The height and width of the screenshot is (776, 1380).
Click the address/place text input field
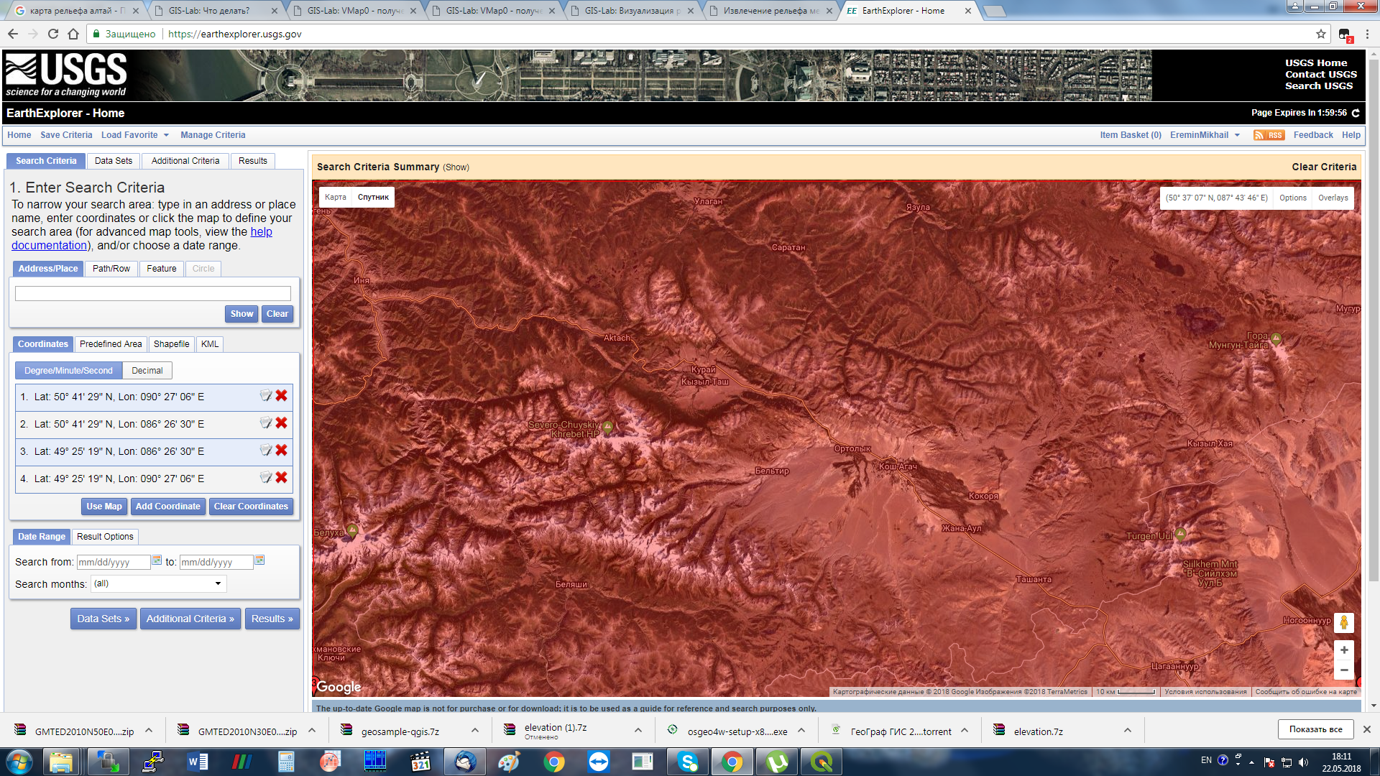[x=153, y=293]
